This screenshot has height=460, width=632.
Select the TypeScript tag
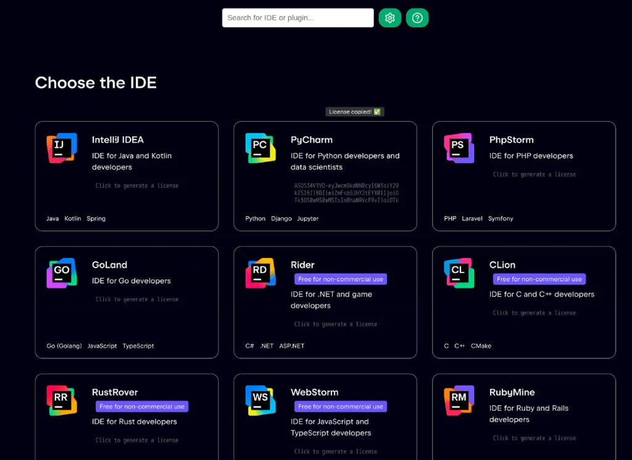click(x=138, y=346)
